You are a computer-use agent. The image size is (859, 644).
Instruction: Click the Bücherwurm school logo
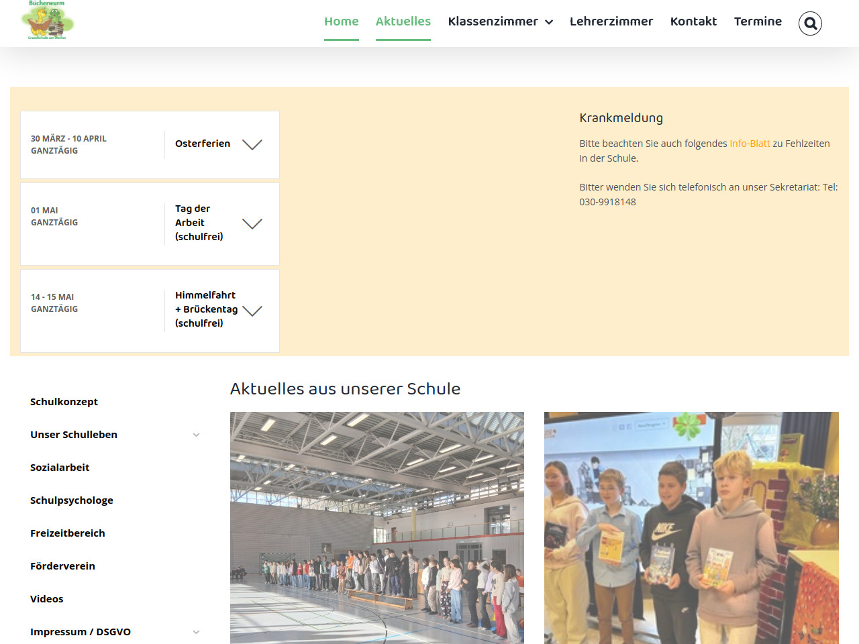[x=48, y=21]
